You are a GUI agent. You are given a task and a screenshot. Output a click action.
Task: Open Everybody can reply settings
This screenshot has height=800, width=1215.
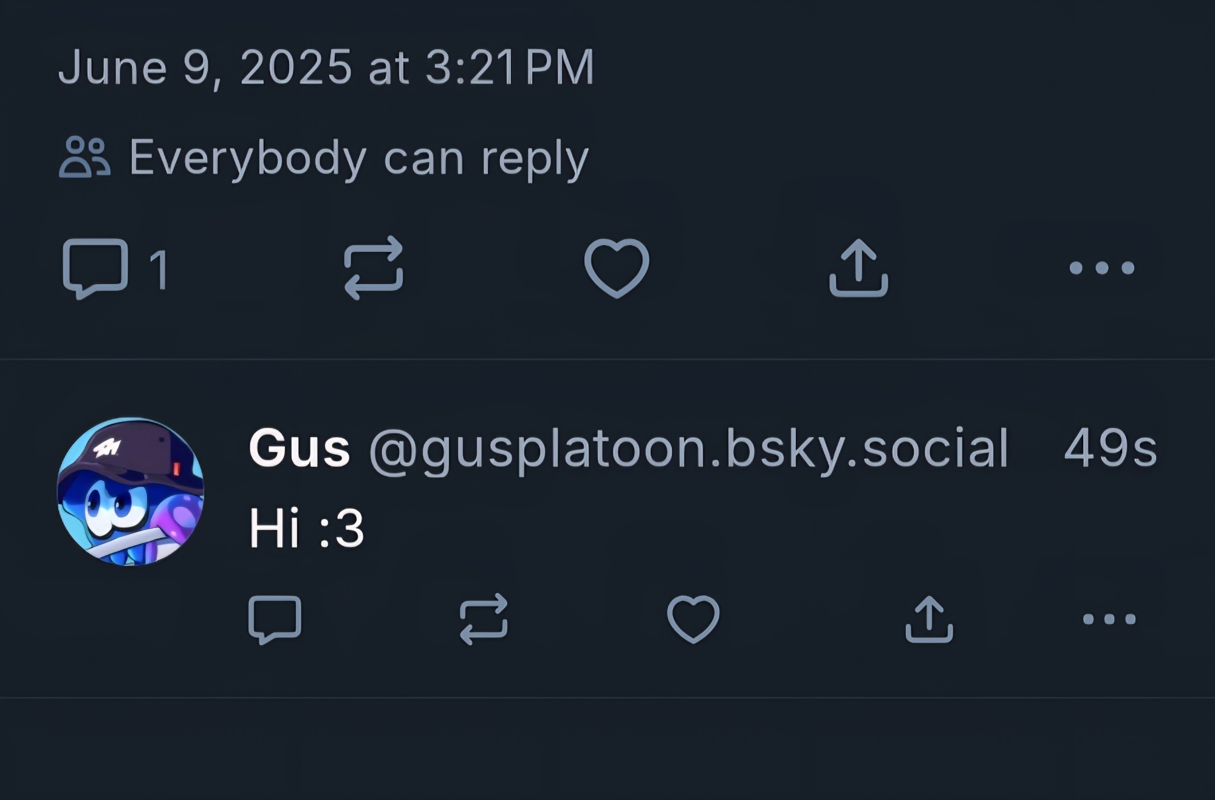[358, 158]
